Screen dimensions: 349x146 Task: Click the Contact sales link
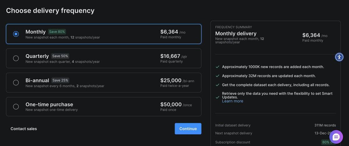24,129
